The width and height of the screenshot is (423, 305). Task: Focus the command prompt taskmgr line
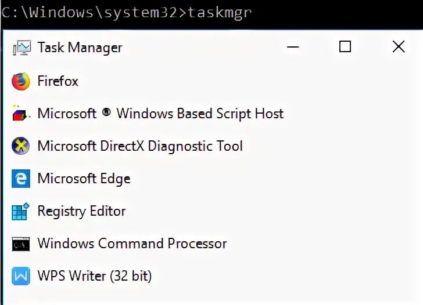[126, 13]
